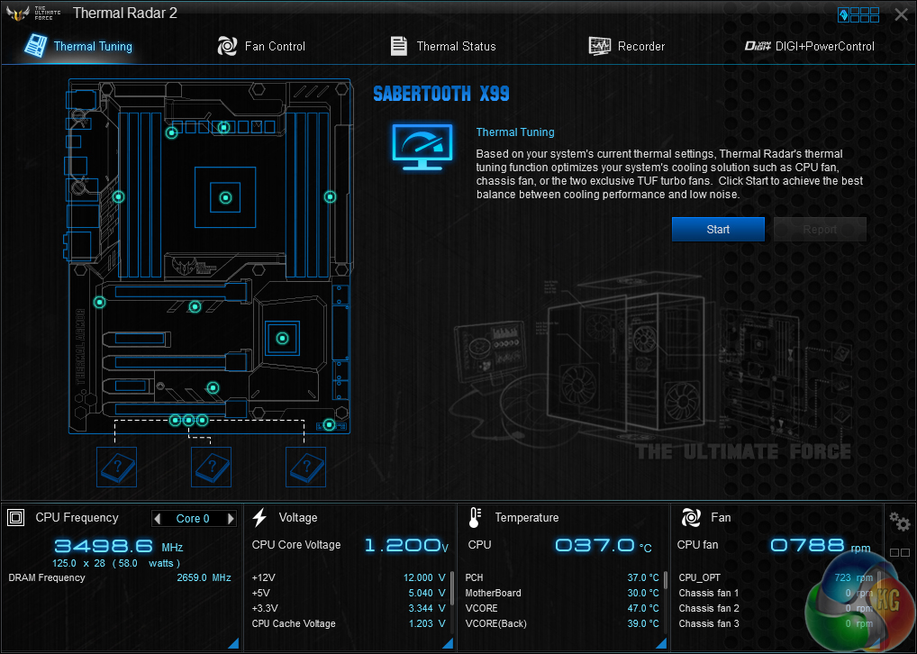The width and height of the screenshot is (917, 654).
Task: Expand the CPU Frequency panel via its corner triangle
Action: click(x=233, y=643)
